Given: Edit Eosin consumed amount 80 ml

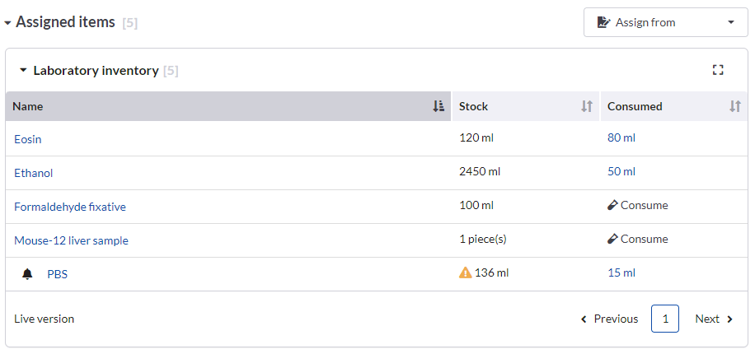Looking at the screenshot, I should (x=621, y=137).
